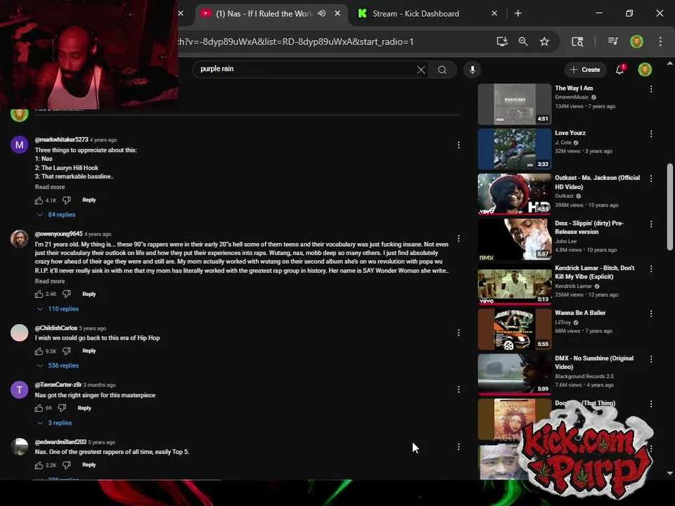The height and width of the screenshot is (506, 675).
Task: Expand 556 replies thread
Action: pyautogui.click(x=58, y=365)
